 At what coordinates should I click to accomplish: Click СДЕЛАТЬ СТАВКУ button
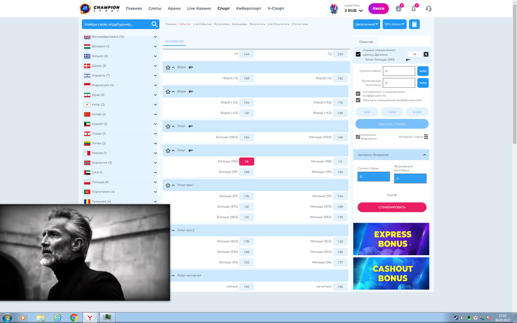point(392,124)
